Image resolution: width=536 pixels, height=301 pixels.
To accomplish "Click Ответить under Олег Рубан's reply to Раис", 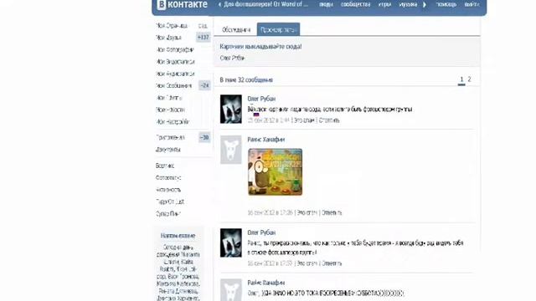I will [332, 263].
